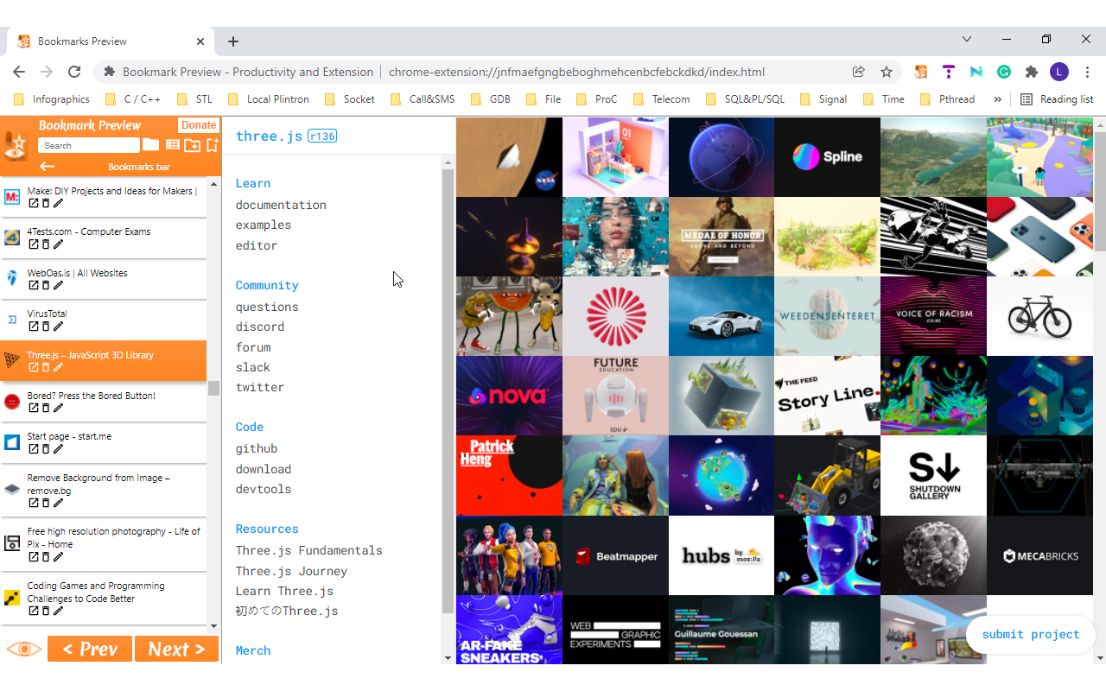Open the three.js documentation link
Screen dimensions: 1106x691
click(x=281, y=205)
